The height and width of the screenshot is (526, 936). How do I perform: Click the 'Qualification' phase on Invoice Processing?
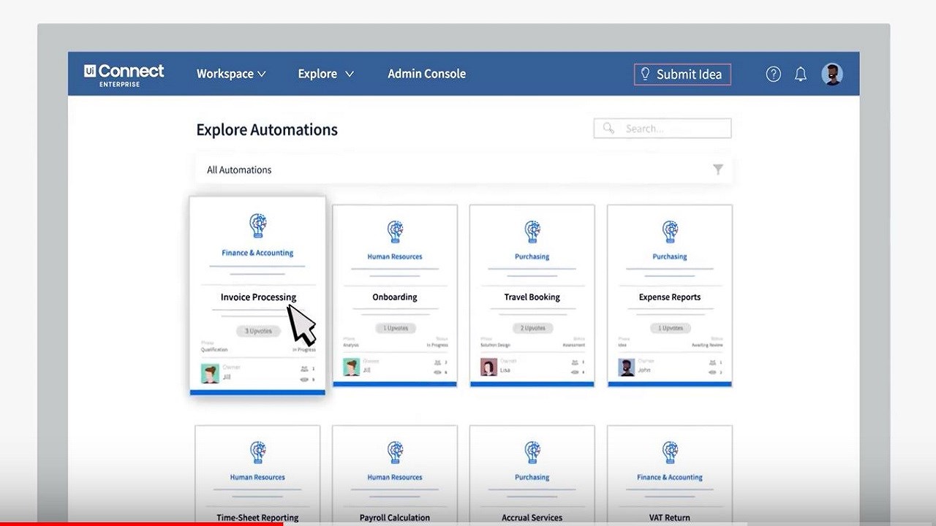pyautogui.click(x=214, y=350)
